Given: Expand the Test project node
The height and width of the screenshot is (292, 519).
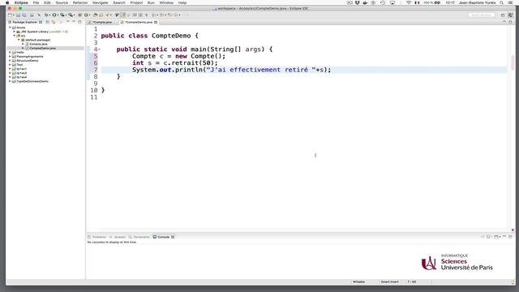Looking at the screenshot, I should point(10,65).
